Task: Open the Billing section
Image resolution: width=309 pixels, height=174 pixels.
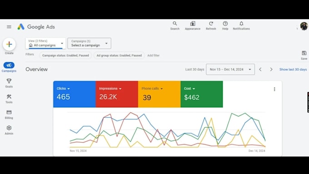Action: (x=9, y=114)
